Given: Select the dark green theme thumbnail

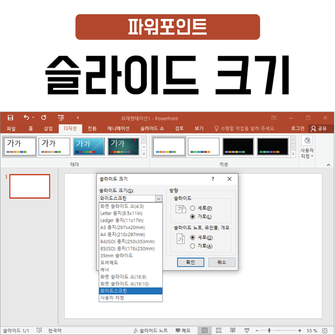Looking at the screenshot, I should pos(123,147).
